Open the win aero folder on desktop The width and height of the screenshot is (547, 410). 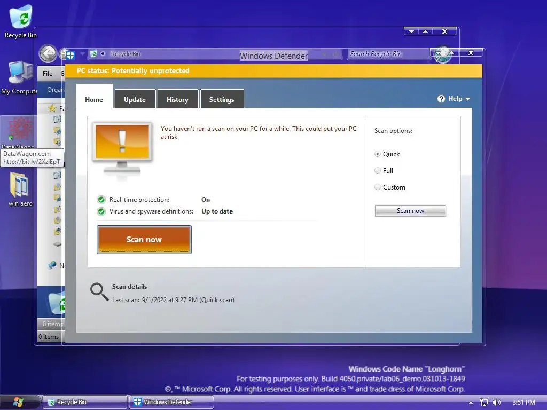(20, 190)
